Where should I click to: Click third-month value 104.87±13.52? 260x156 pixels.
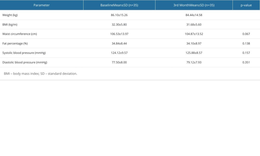point(194,34)
